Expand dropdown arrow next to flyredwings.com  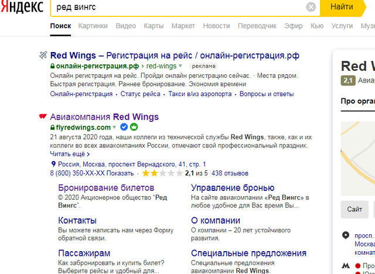(114, 127)
